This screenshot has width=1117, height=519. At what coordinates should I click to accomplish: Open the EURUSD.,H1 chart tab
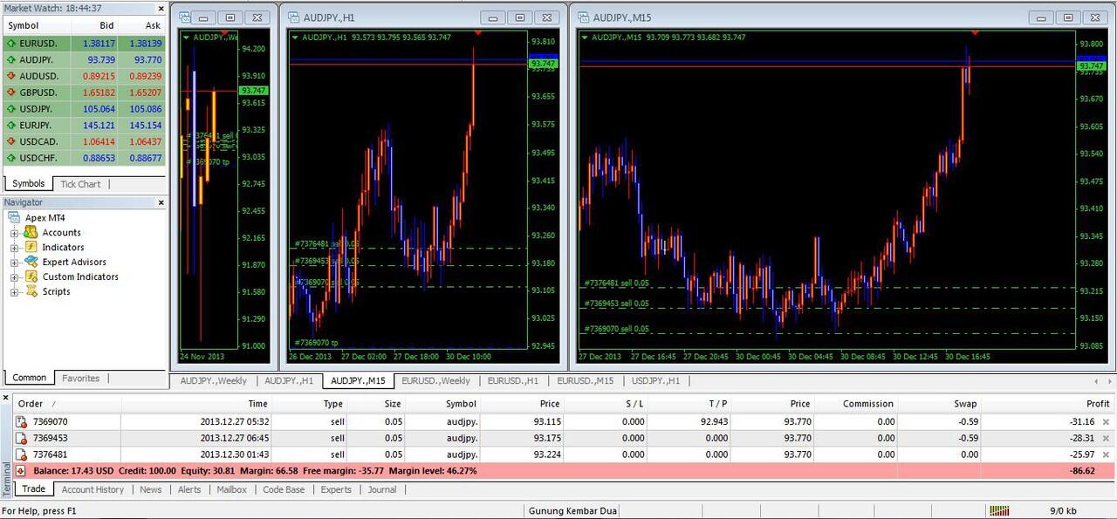point(513,380)
